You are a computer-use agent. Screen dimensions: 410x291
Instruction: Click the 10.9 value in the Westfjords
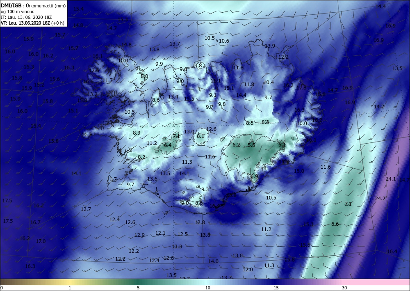point(123,60)
